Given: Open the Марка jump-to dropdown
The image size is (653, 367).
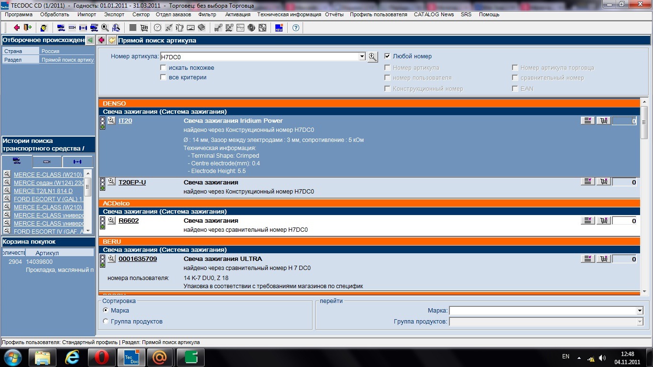Looking at the screenshot, I should [640, 311].
